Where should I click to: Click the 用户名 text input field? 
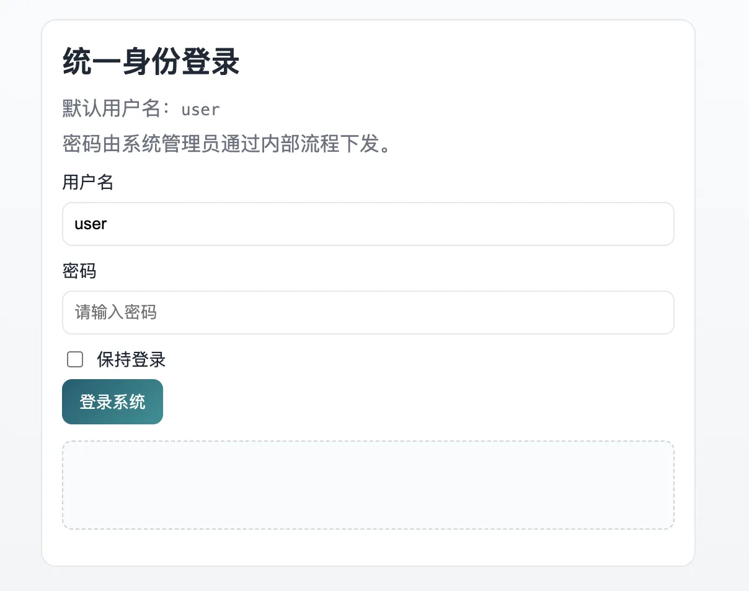(368, 224)
